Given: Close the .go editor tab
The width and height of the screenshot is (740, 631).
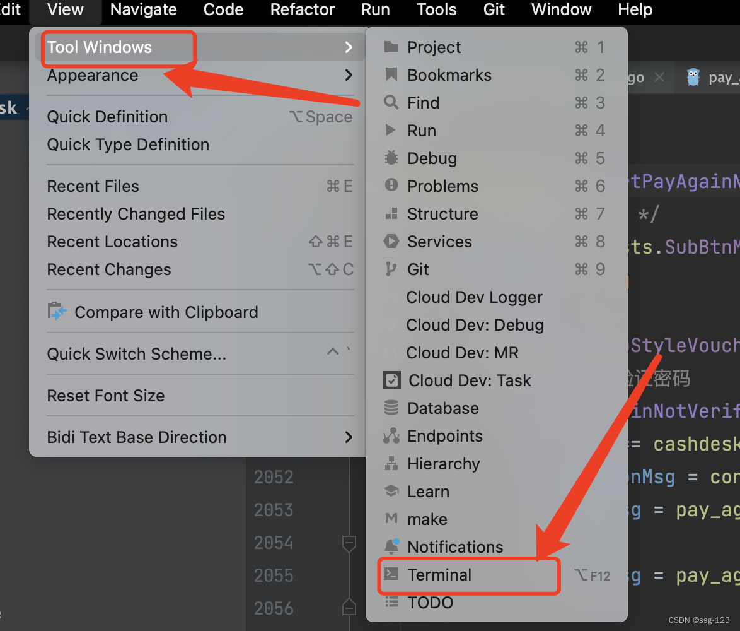Looking at the screenshot, I should [659, 77].
